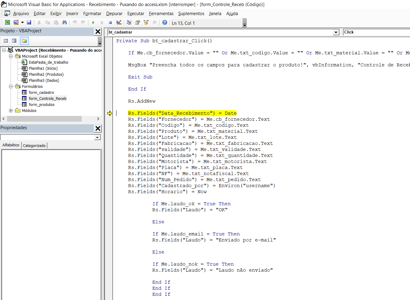
Task: Open Find with the binoculars icon
Action: (64, 23)
